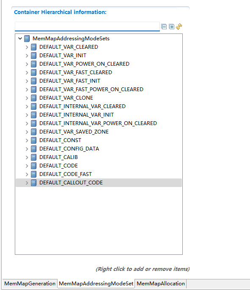This screenshot has width=250, height=290.
Task: Click the container filter input field
Action: click(87, 26)
